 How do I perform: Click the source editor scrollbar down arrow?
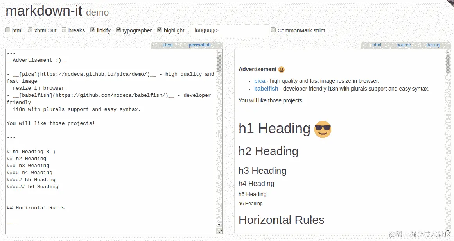point(219,225)
